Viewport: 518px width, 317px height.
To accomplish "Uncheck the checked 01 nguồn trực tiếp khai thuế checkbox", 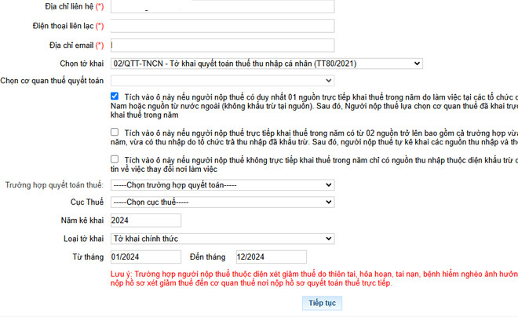I will 115,97.
